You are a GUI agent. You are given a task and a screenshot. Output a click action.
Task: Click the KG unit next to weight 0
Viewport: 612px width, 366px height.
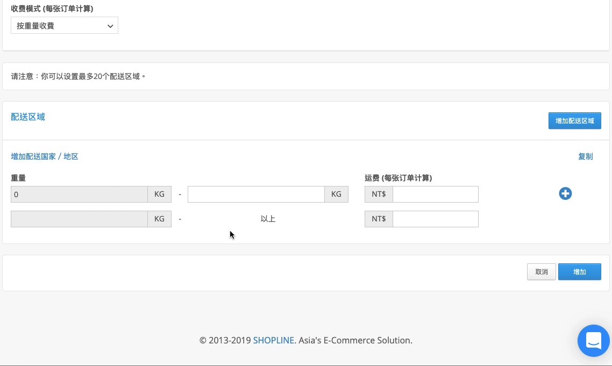click(x=159, y=195)
